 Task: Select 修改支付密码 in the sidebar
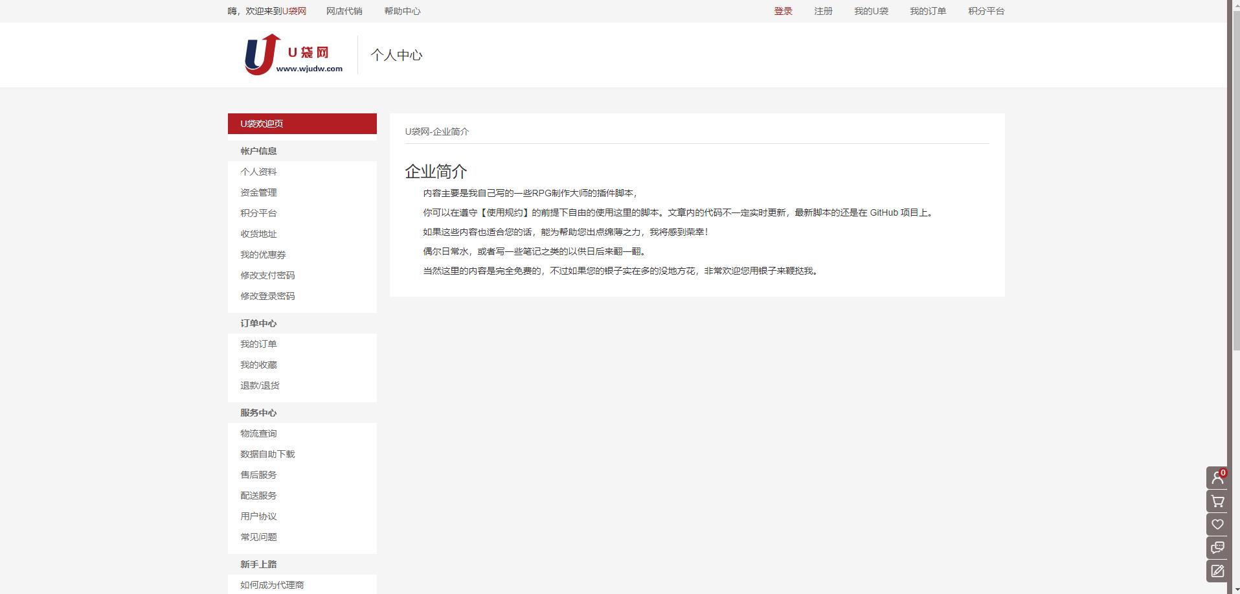pos(267,275)
